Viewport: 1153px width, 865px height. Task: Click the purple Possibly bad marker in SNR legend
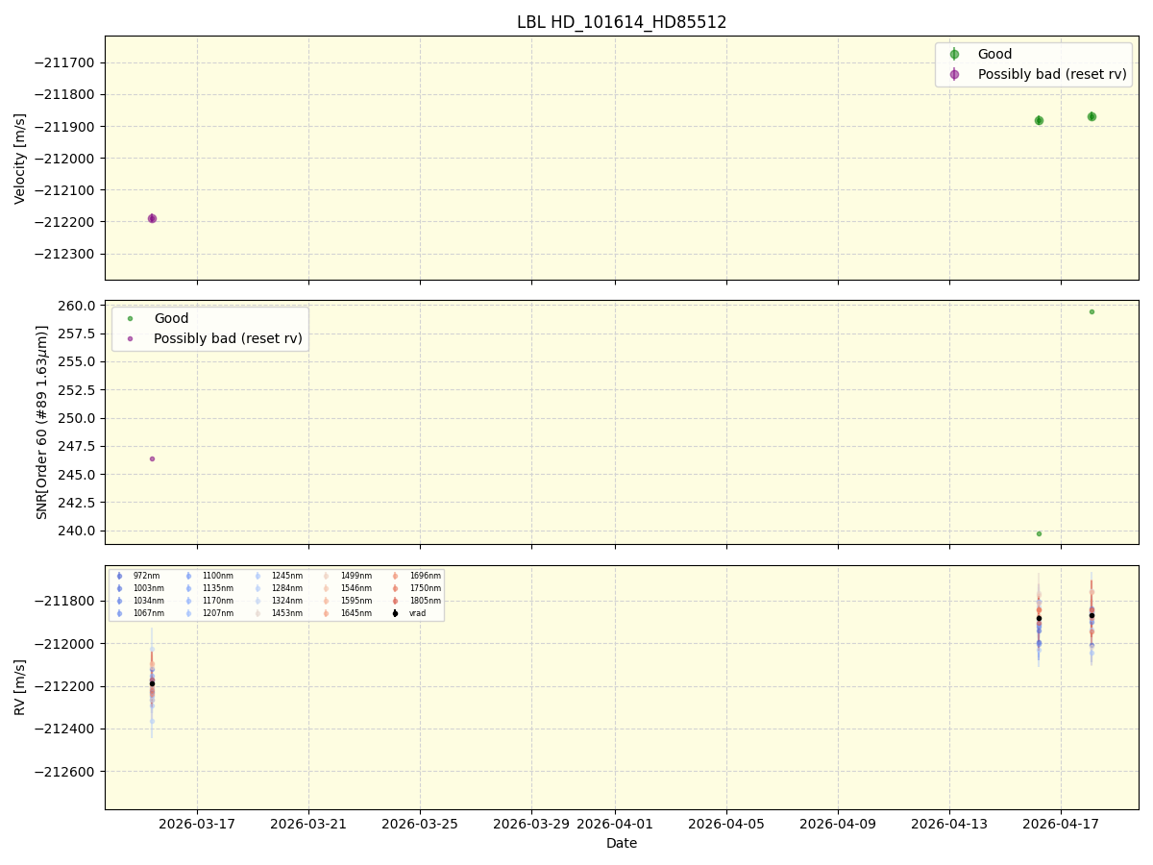click(130, 338)
